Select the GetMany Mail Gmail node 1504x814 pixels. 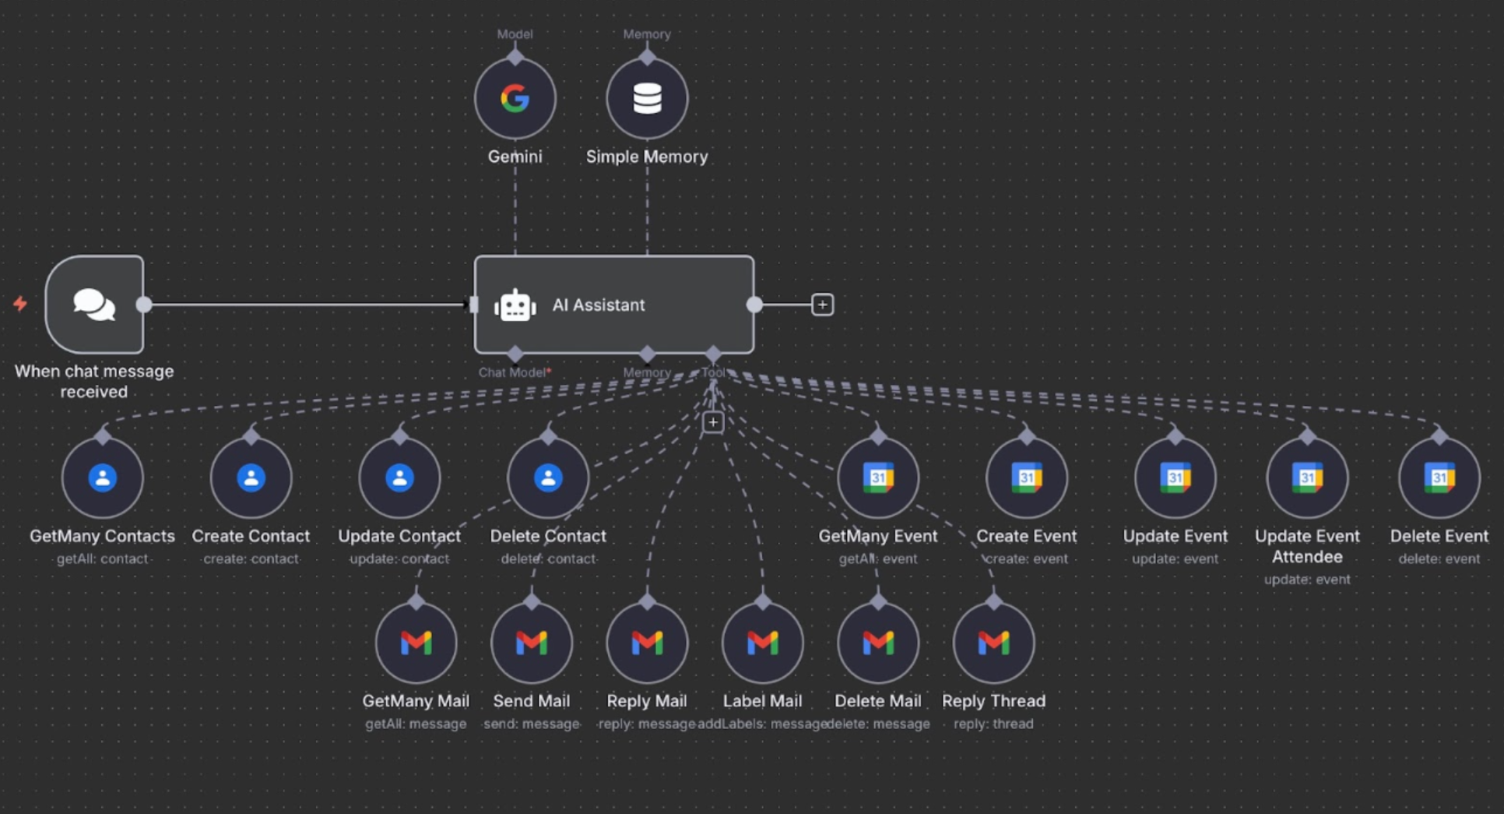point(416,642)
